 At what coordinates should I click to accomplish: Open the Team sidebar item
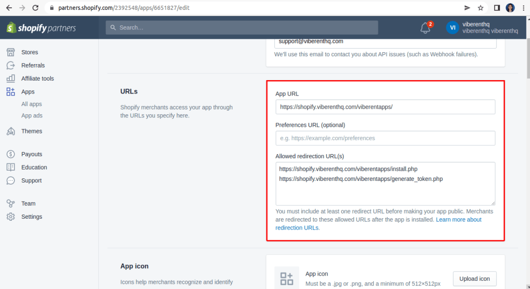click(x=28, y=204)
